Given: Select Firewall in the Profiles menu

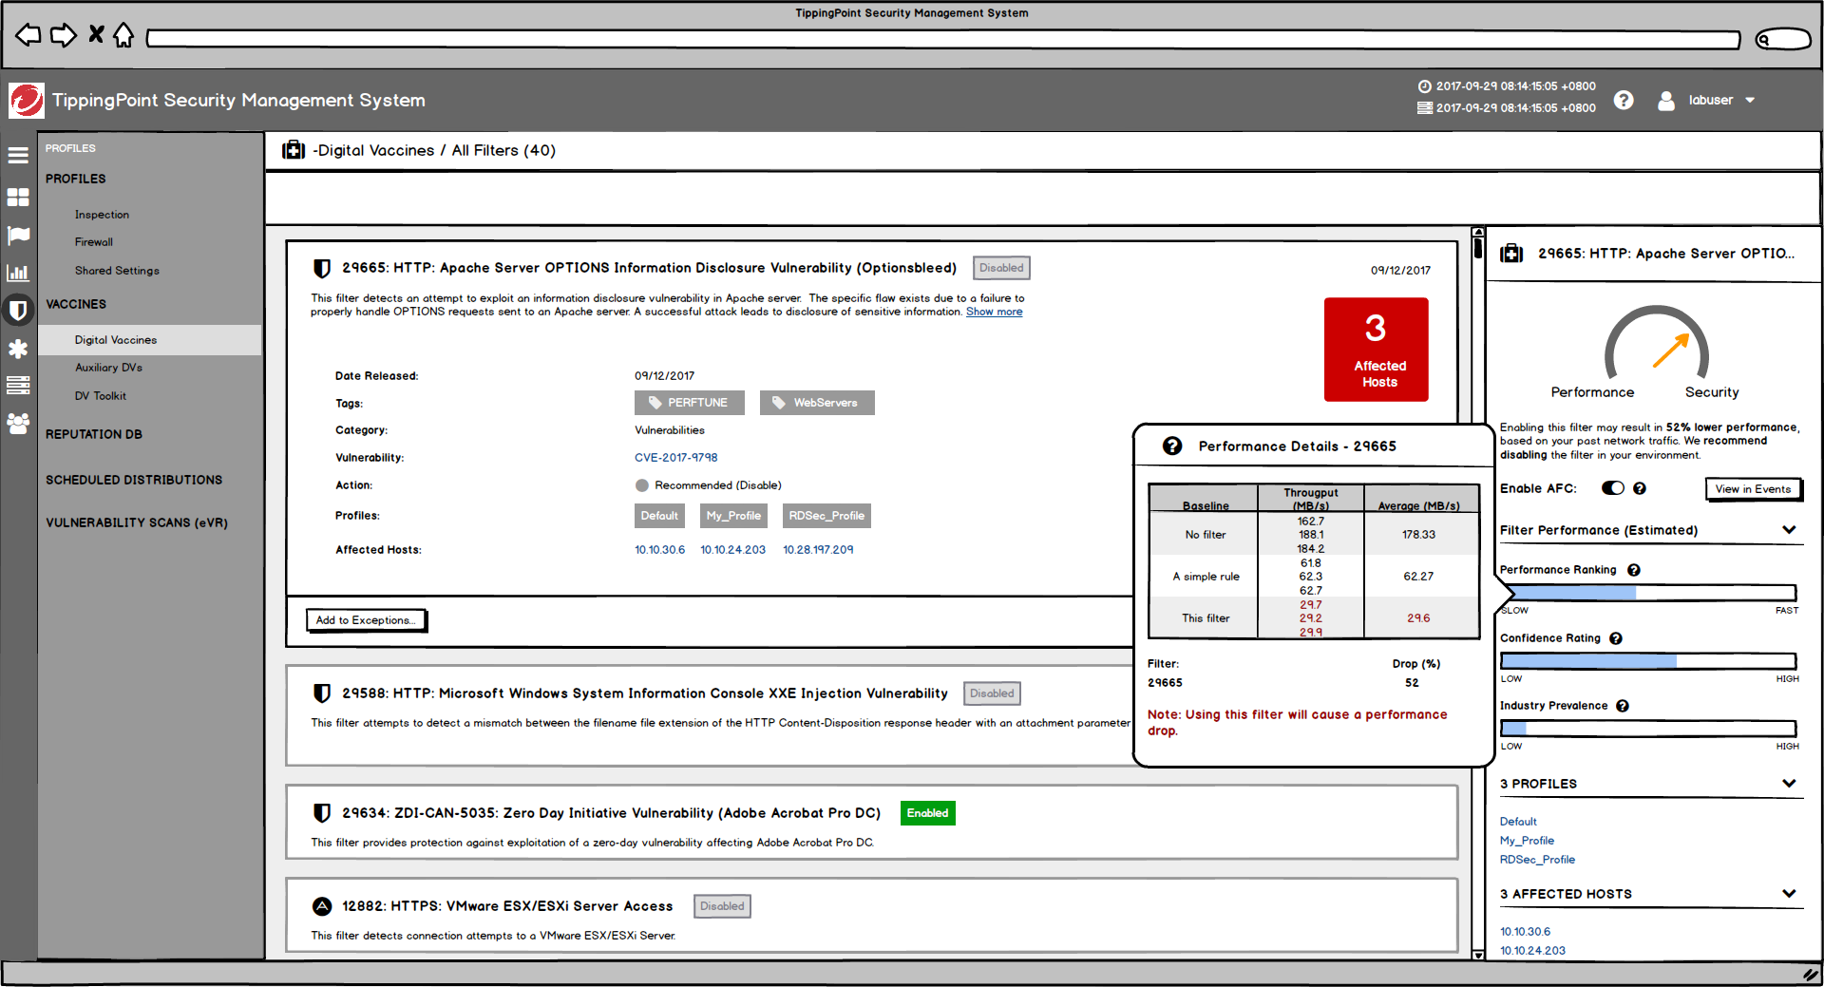Looking at the screenshot, I should [x=94, y=242].
